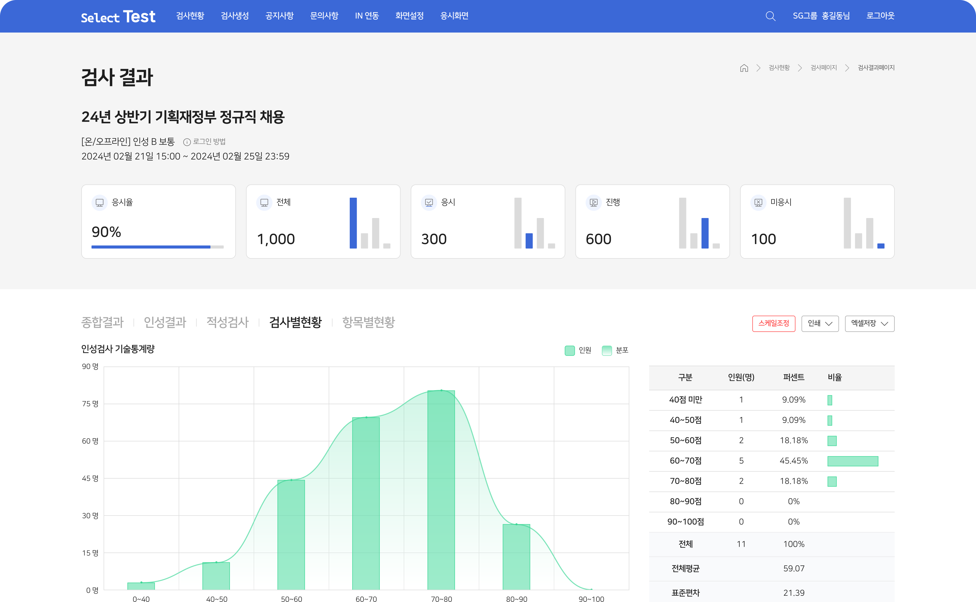Screen dimensions: 976x602
Task: Open the 인쇄 dropdown
Action: [820, 323]
